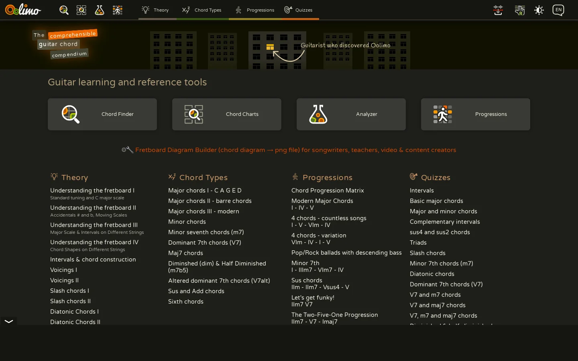Start the 'Complementary intervals' quiz
The height and width of the screenshot is (361, 578).
pos(445,222)
